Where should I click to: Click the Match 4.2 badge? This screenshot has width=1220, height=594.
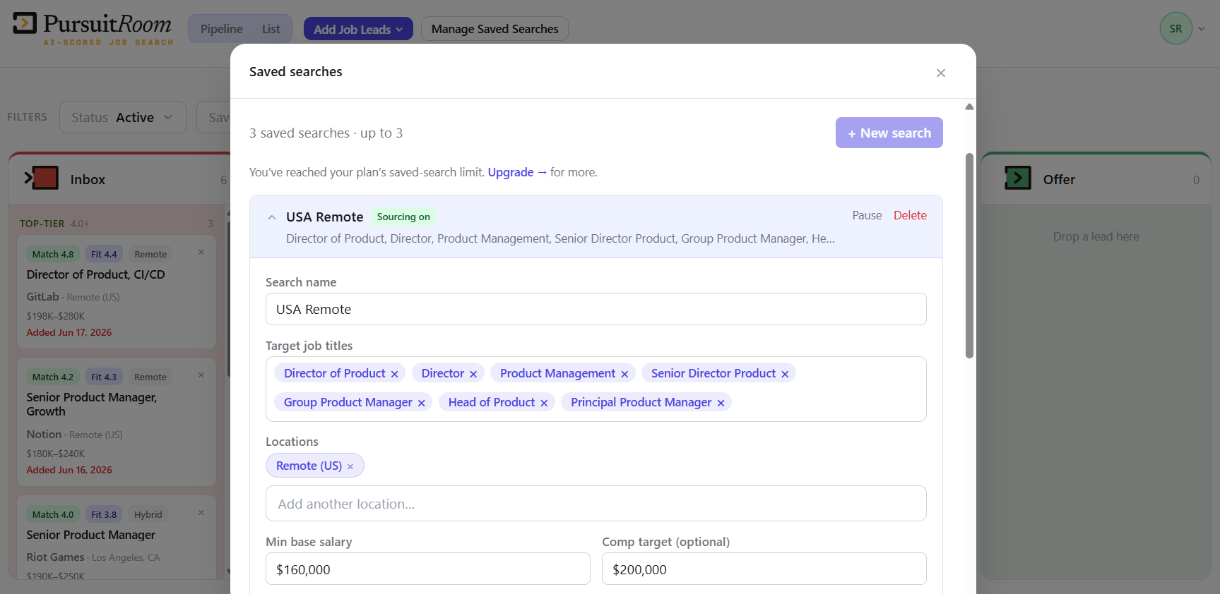(53, 377)
